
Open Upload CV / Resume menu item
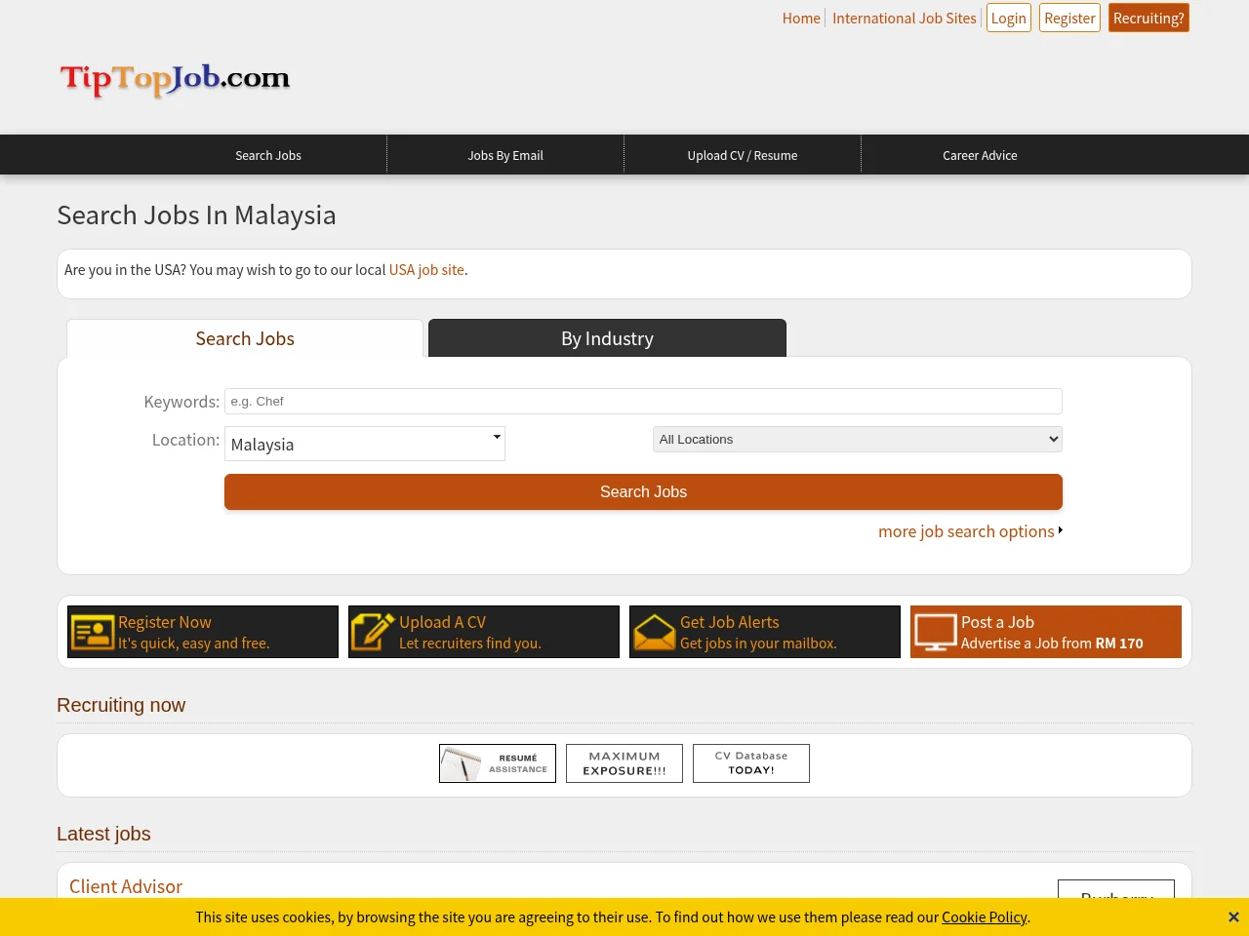click(743, 155)
